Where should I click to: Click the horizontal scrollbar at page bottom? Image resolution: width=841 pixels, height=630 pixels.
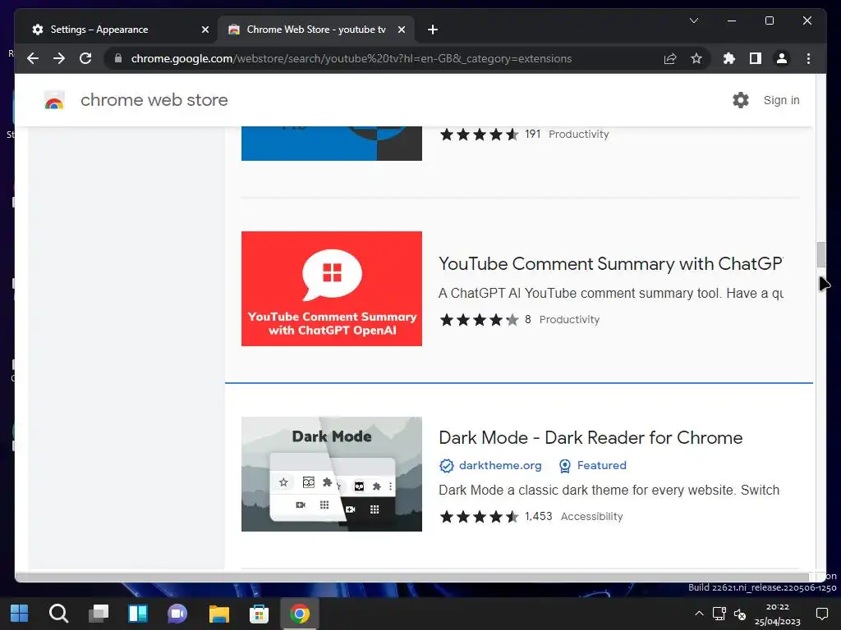412,577
